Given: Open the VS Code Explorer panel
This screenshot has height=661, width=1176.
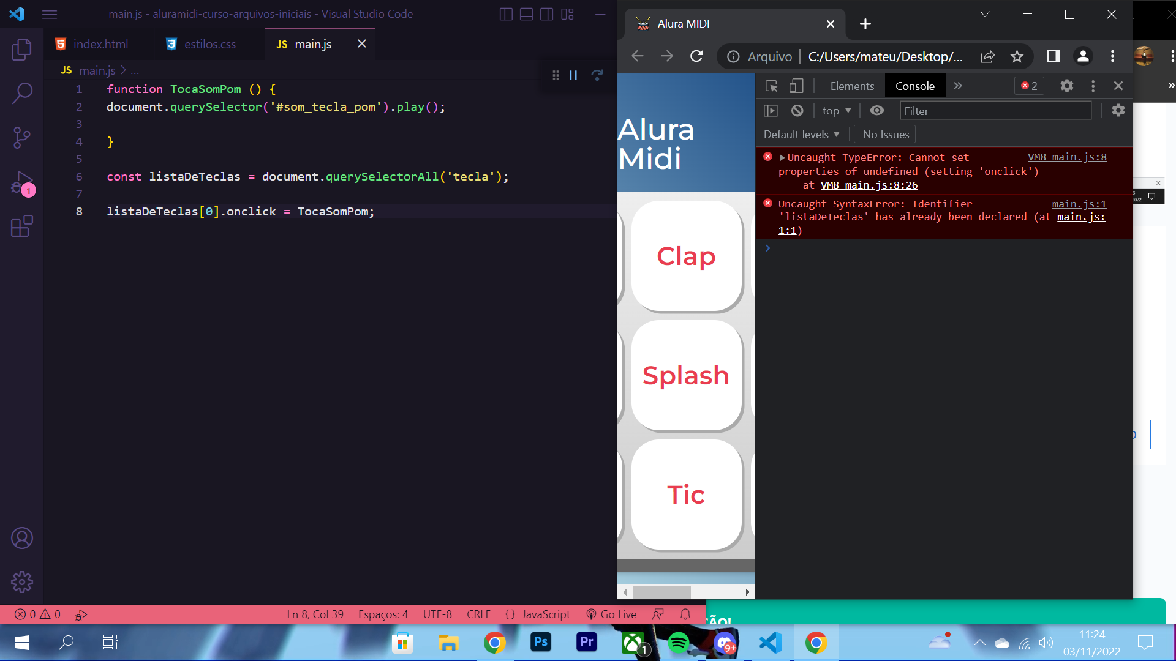Looking at the screenshot, I should [22, 50].
